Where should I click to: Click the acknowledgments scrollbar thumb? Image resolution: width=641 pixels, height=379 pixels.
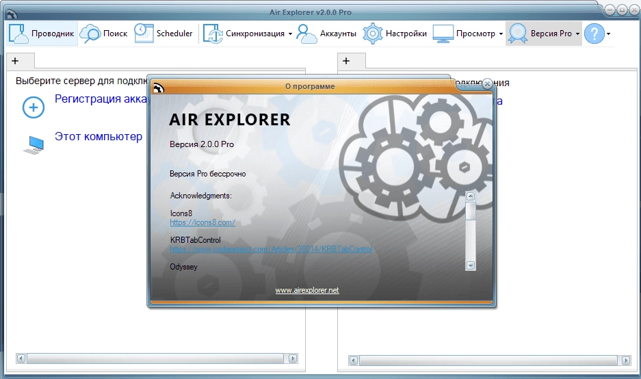click(471, 211)
